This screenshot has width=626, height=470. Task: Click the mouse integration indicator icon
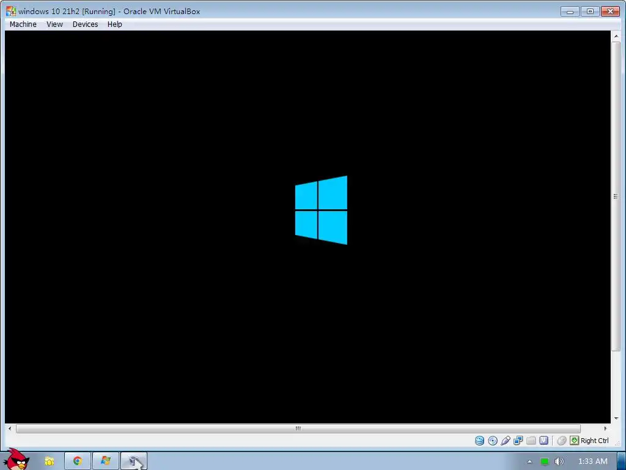pos(562,441)
